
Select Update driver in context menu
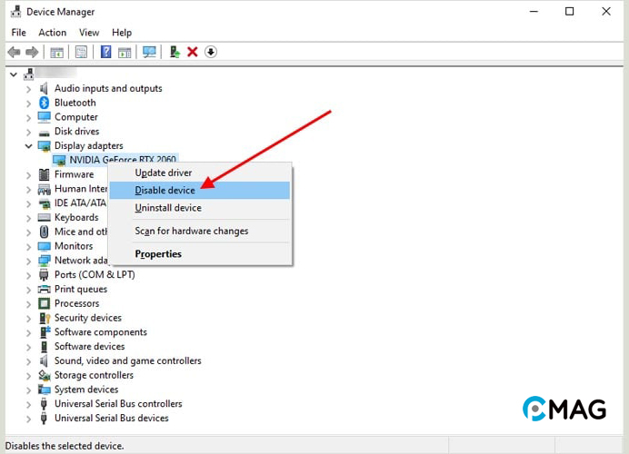click(163, 173)
